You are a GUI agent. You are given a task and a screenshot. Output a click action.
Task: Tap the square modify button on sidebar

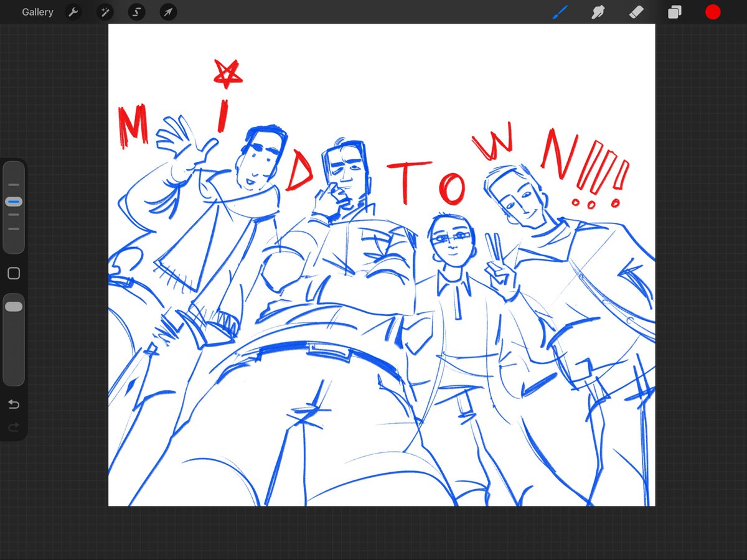click(x=14, y=273)
